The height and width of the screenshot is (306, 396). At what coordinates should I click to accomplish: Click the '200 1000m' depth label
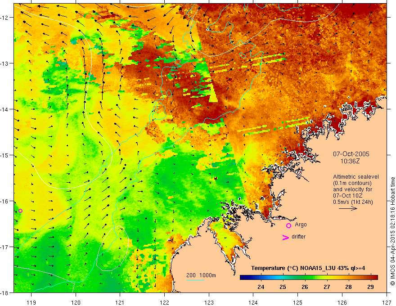pos(201,275)
